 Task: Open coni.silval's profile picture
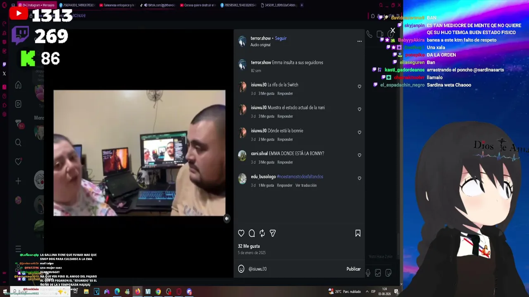pyautogui.click(x=243, y=155)
